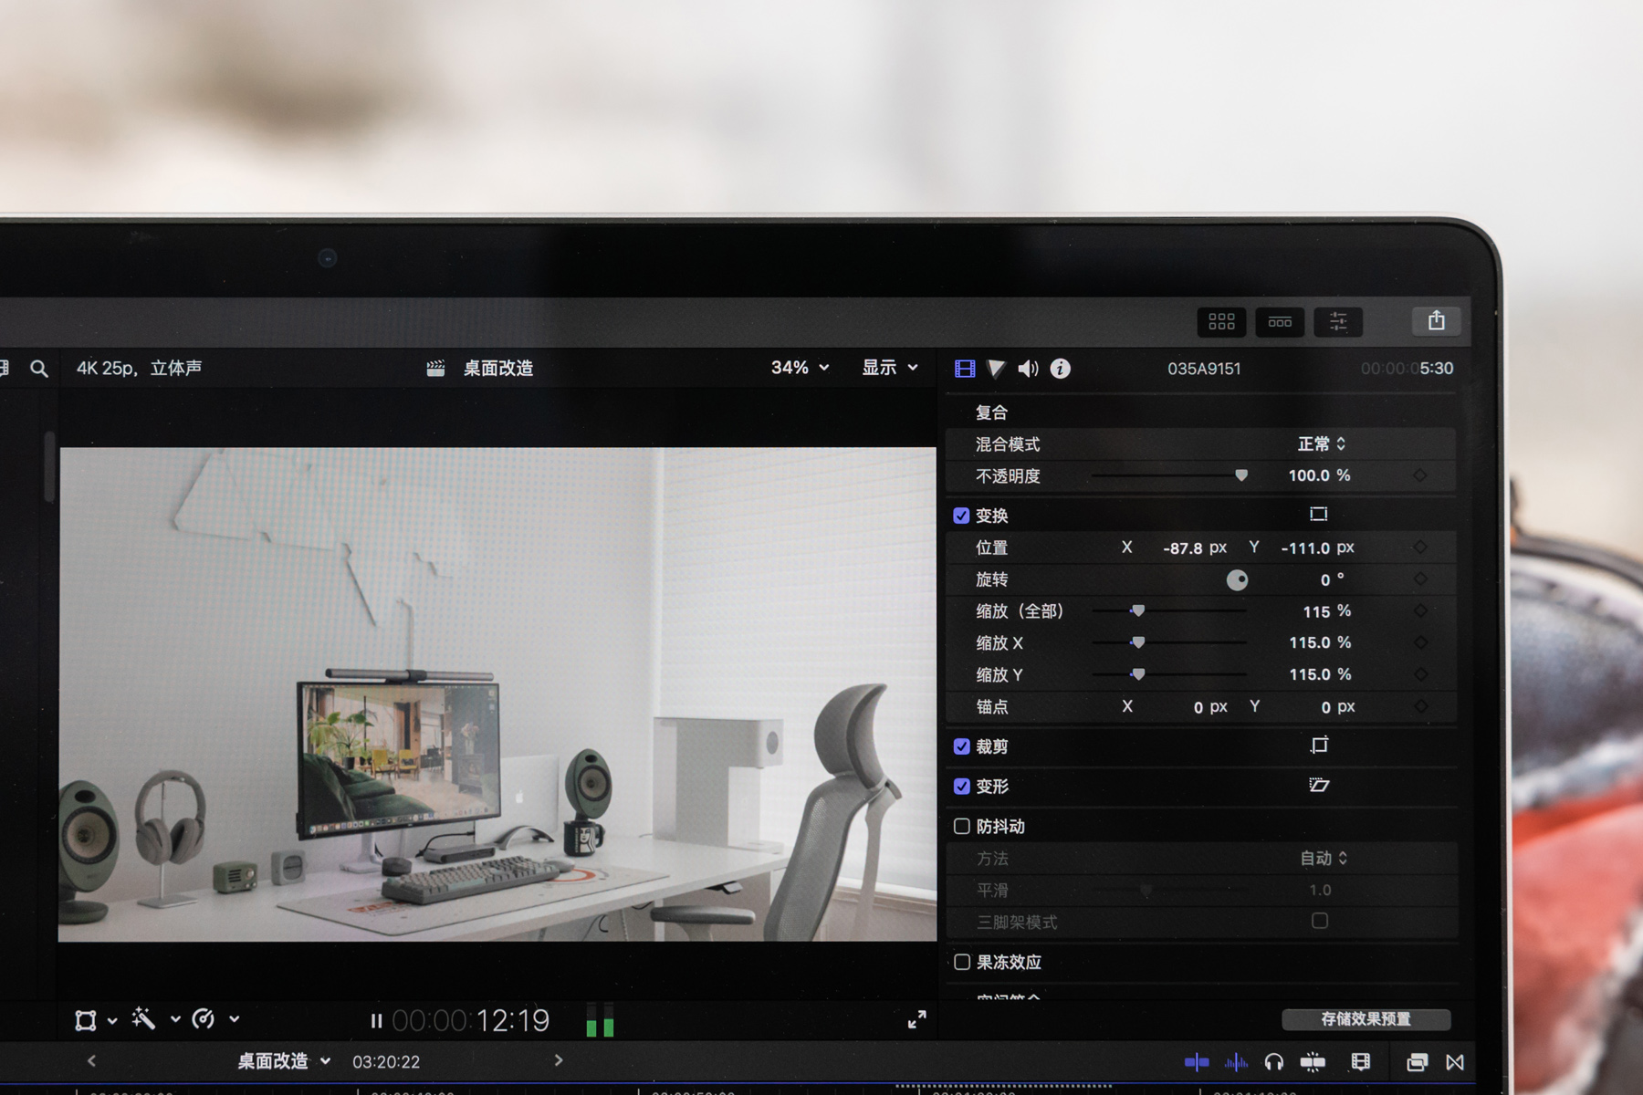Open the Share export button
This screenshot has width=1643, height=1095.
coord(1437,320)
